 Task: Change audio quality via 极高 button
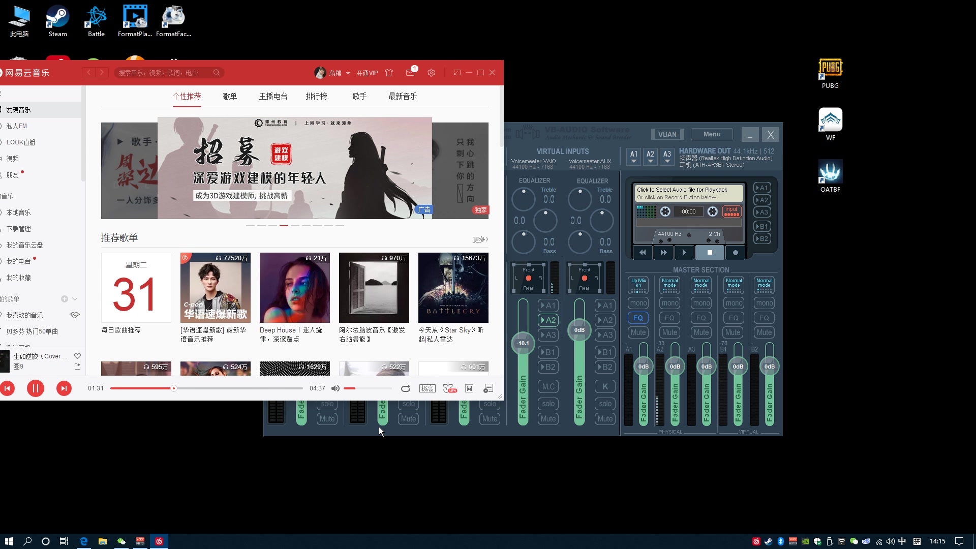tap(427, 388)
